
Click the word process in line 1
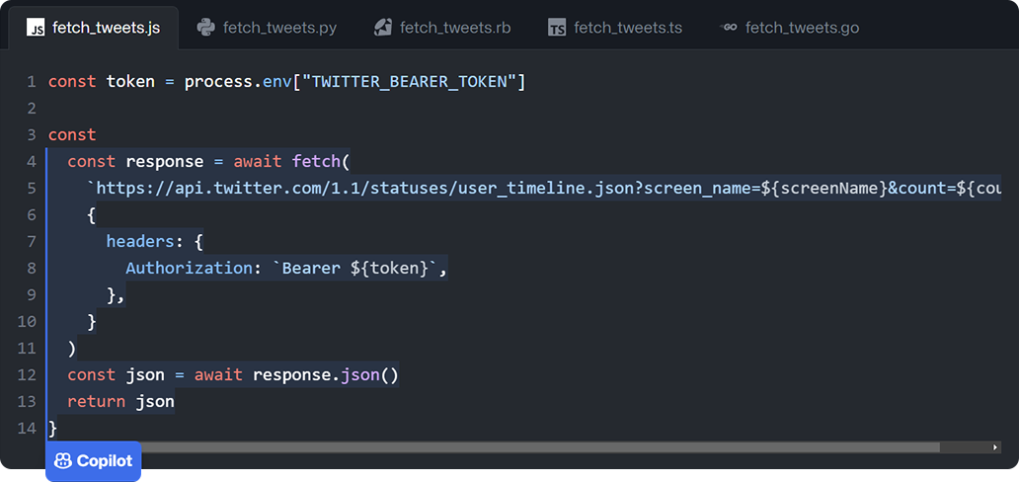[x=218, y=82]
